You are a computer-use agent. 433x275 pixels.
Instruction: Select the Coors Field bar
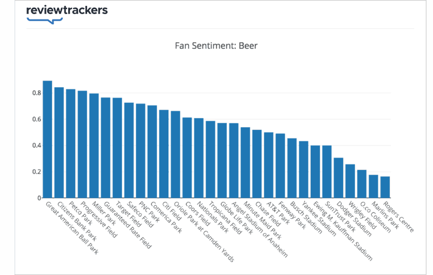(187, 158)
